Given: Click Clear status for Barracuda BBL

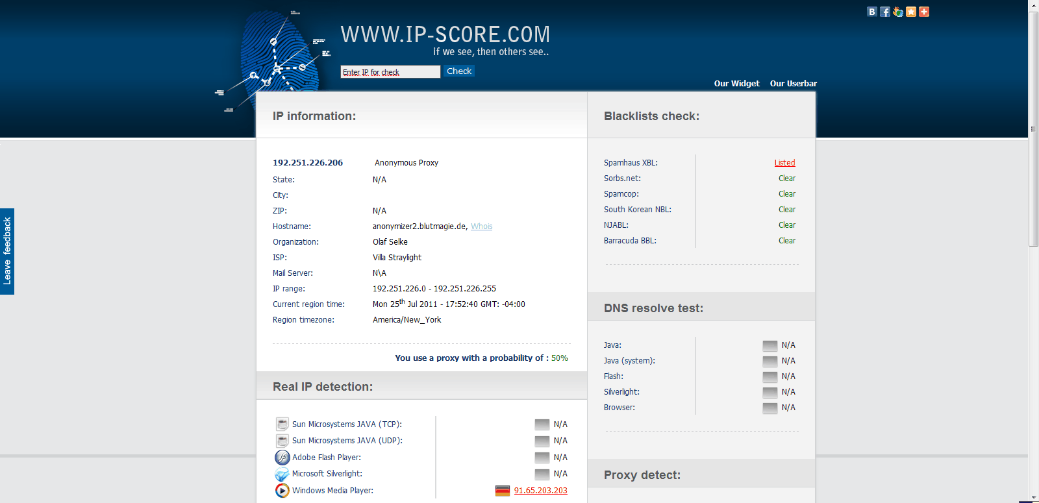Looking at the screenshot, I should (x=787, y=241).
